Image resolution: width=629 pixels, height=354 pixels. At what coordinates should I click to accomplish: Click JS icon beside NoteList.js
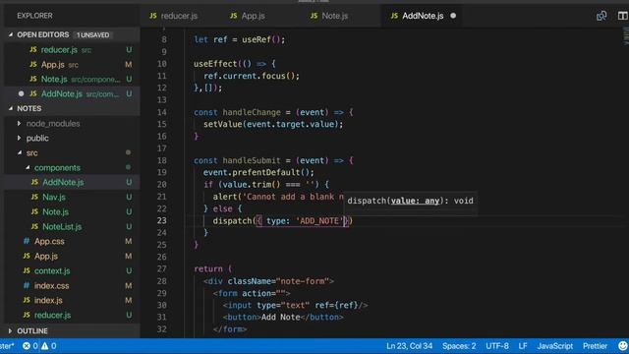tap(34, 226)
